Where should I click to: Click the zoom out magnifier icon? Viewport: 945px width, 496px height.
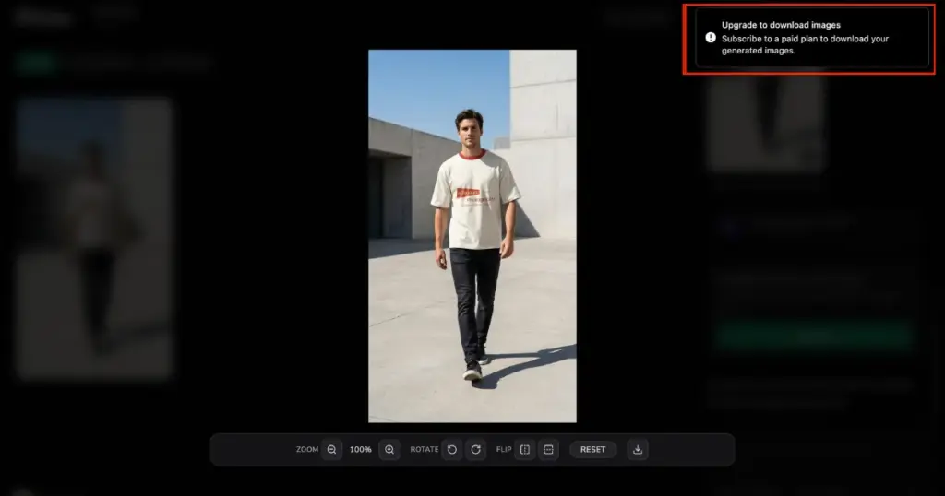[331, 450]
